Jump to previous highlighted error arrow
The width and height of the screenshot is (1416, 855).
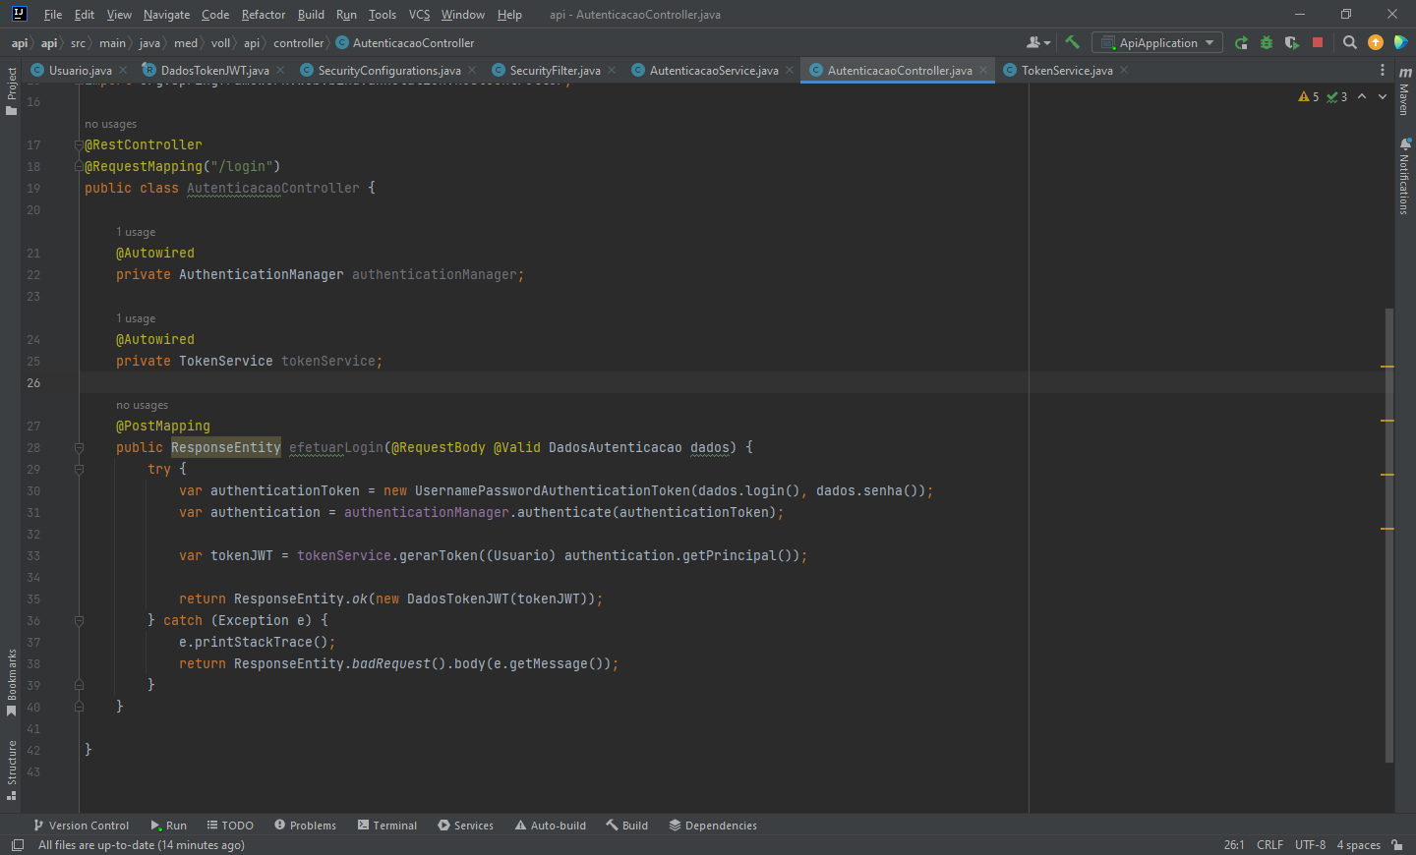click(1362, 96)
